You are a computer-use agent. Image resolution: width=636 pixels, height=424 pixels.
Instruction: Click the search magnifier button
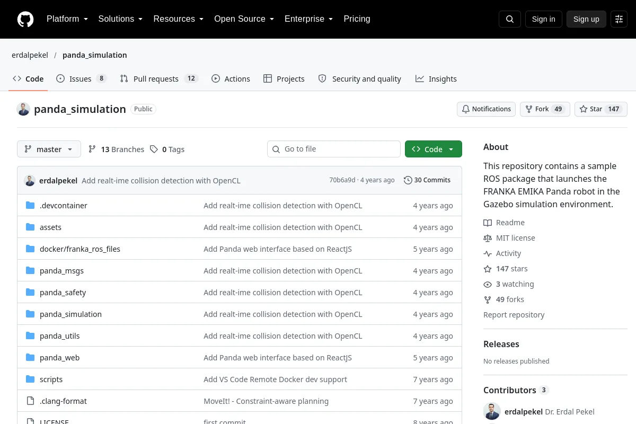pos(510,19)
